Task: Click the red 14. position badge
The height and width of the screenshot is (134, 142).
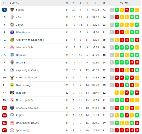Action: pos(4,108)
